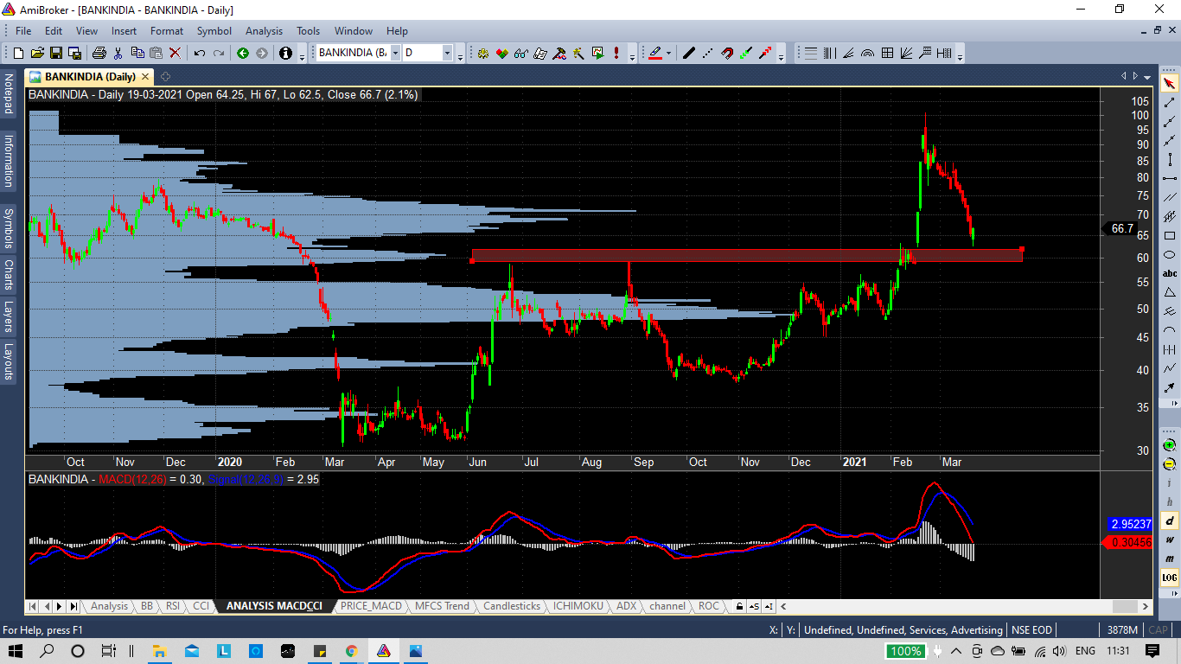This screenshot has width=1181, height=664.
Task: Undo the last action
Action: pyautogui.click(x=200, y=53)
